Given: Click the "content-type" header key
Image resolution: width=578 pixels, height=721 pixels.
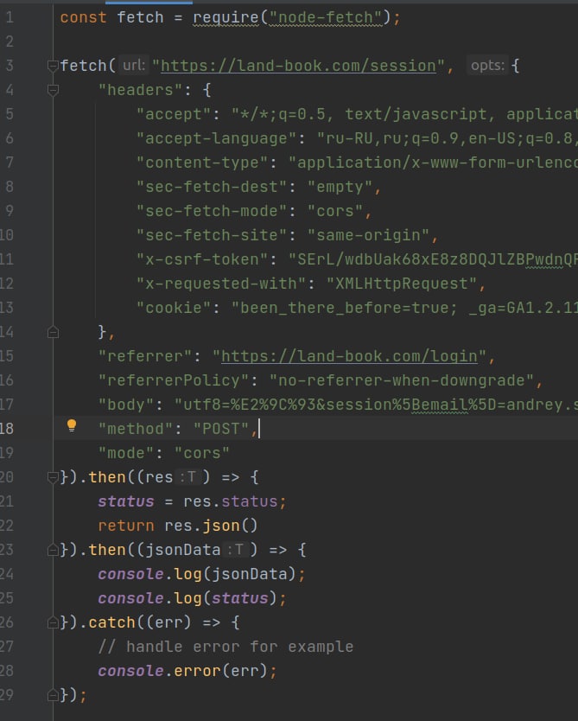Looking at the screenshot, I should coord(202,163).
